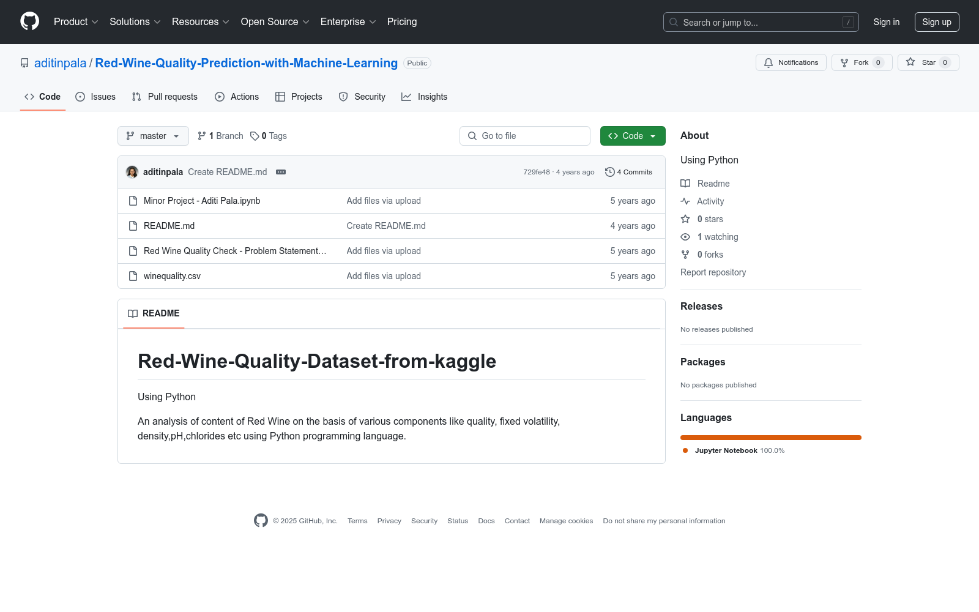Star this repository

[x=928, y=62]
